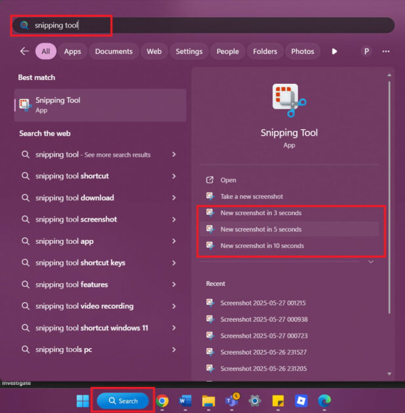This screenshot has height=413, width=405.
Task: Switch to the People filter tab
Action: [x=228, y=51]
